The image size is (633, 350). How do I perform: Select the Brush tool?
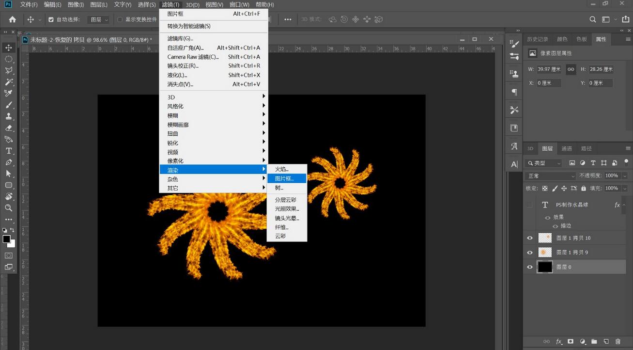[x=9, y=105]
